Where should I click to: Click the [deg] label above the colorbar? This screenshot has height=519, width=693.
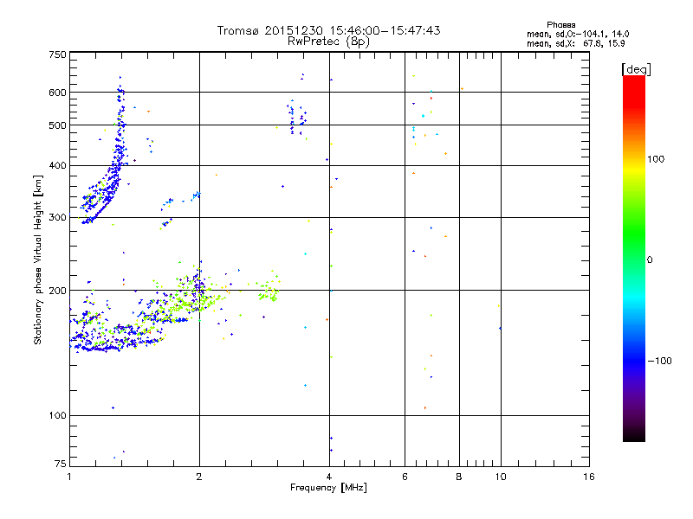tap(636, 68)
